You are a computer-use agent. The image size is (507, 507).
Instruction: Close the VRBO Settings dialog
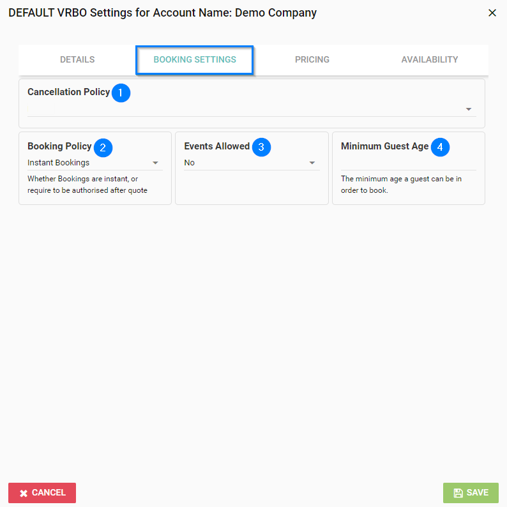(x=492, y=13)
